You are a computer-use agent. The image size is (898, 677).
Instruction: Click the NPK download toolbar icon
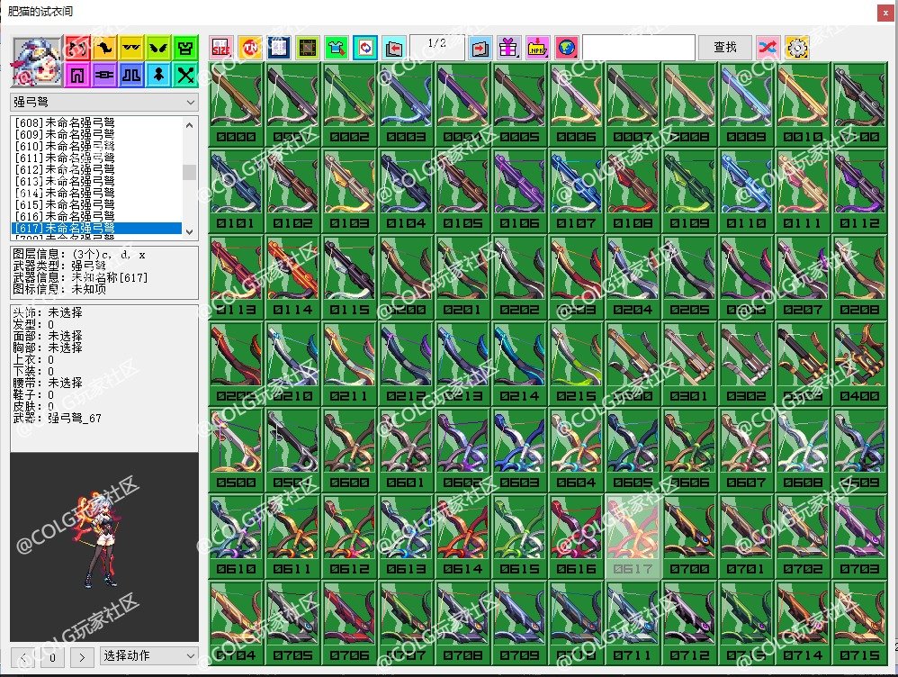538,48
